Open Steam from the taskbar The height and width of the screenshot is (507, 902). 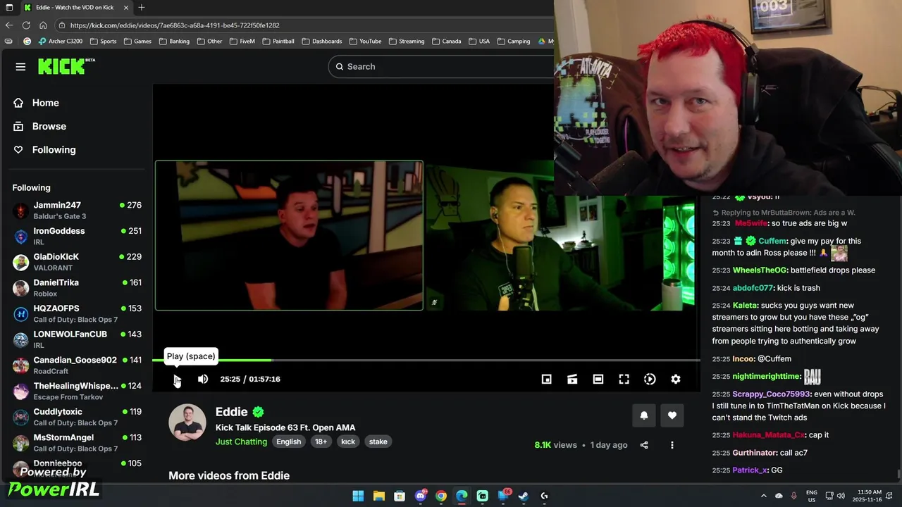click(524, 496)
